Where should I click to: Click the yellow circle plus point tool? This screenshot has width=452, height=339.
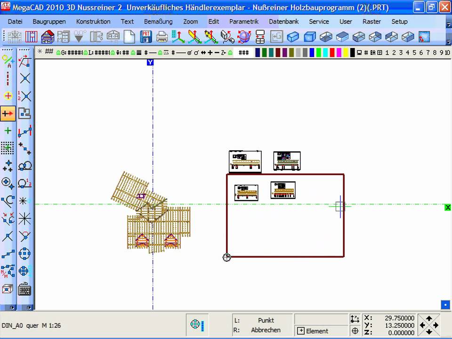(x=8, y=96)
